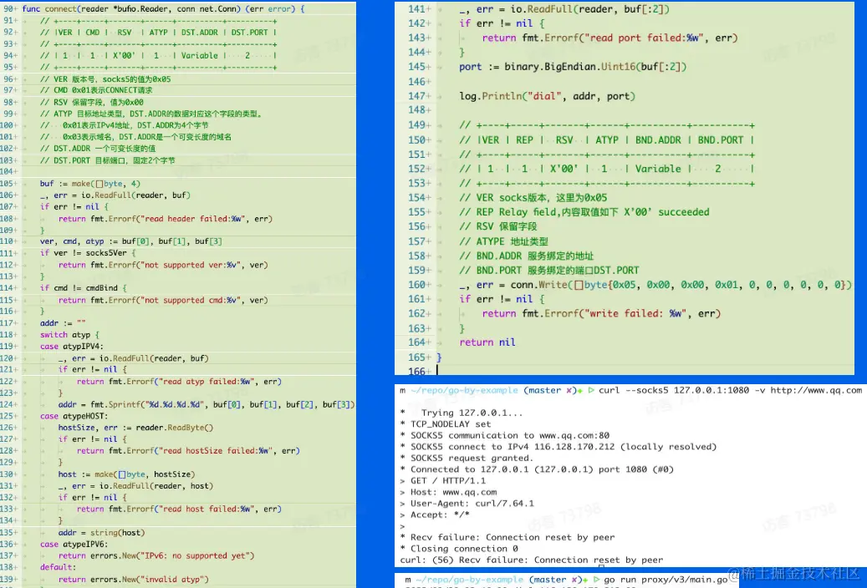Click 'Connected to 127.0.0.1' port 1080 line
Image resolution: width=867 pixels, height=588 pixels.
542,469
